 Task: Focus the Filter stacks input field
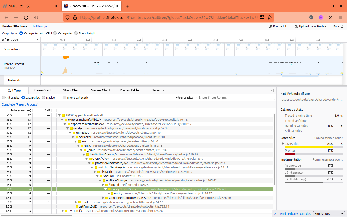pyautogui.click(x=234, y=97)
